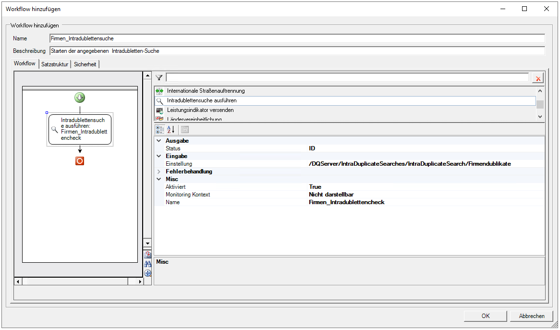
Task: Select the red end node in workflow
Action: [x=80, y=161]
